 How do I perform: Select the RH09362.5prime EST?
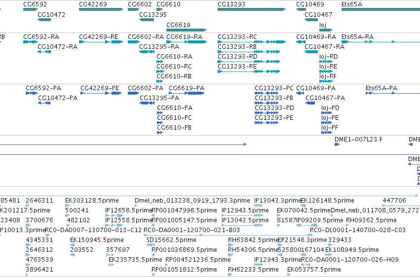348,225
